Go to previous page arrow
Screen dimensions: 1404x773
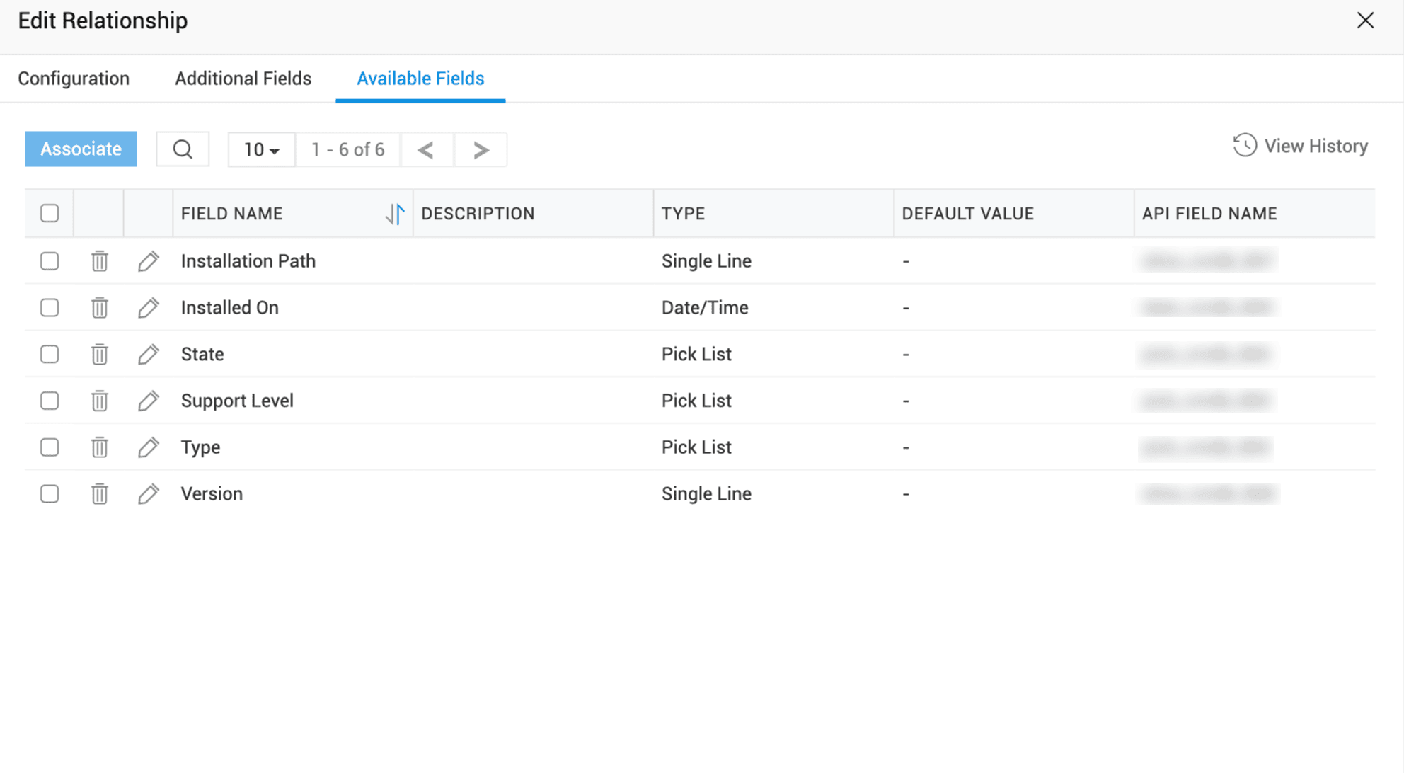(x=426, y=150)
